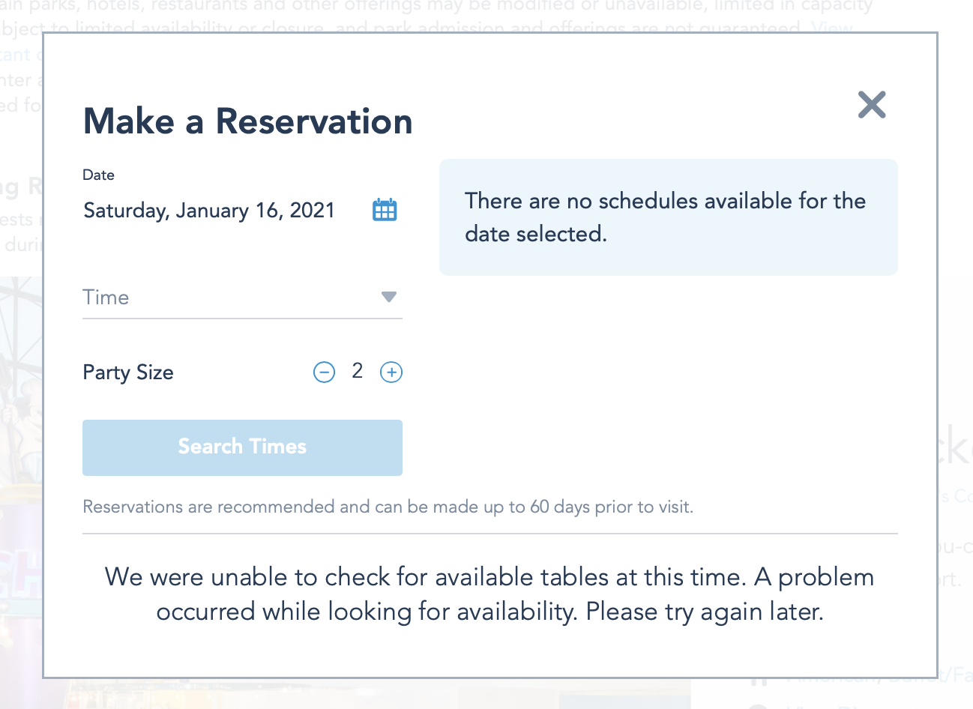The height and width of the screenshot is (709, 973).
Task: Click the Time selection field label
Action: [106, 298]
